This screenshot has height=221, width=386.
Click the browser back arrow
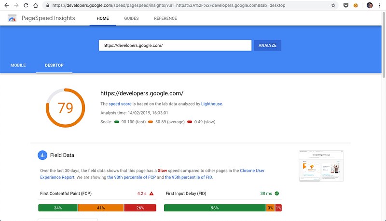point(7,5)
